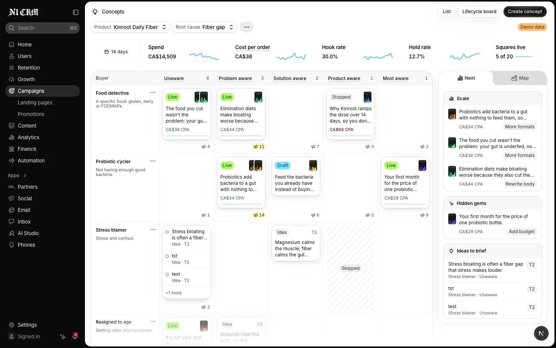This screenshot has width=556, height=348.
Task: Open Resigned to age row options menu
Action: coord(153,322)
